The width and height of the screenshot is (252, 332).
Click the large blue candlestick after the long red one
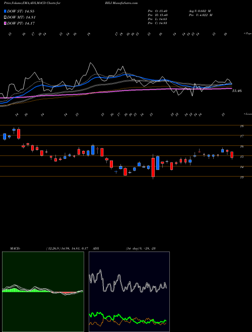(158, 163)
